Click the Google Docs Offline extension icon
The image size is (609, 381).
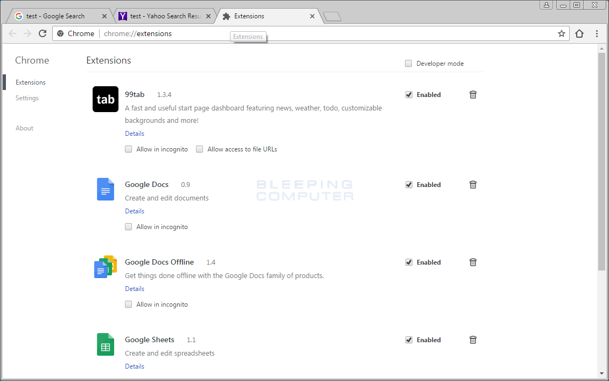[105, 266]
